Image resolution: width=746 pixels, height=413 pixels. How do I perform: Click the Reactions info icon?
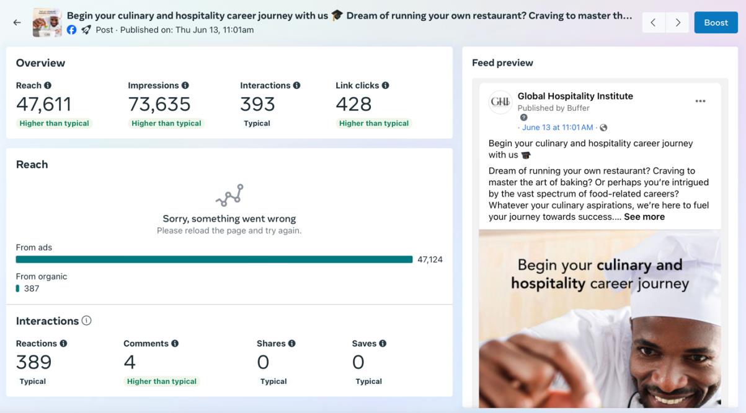(x=63, y=344)
